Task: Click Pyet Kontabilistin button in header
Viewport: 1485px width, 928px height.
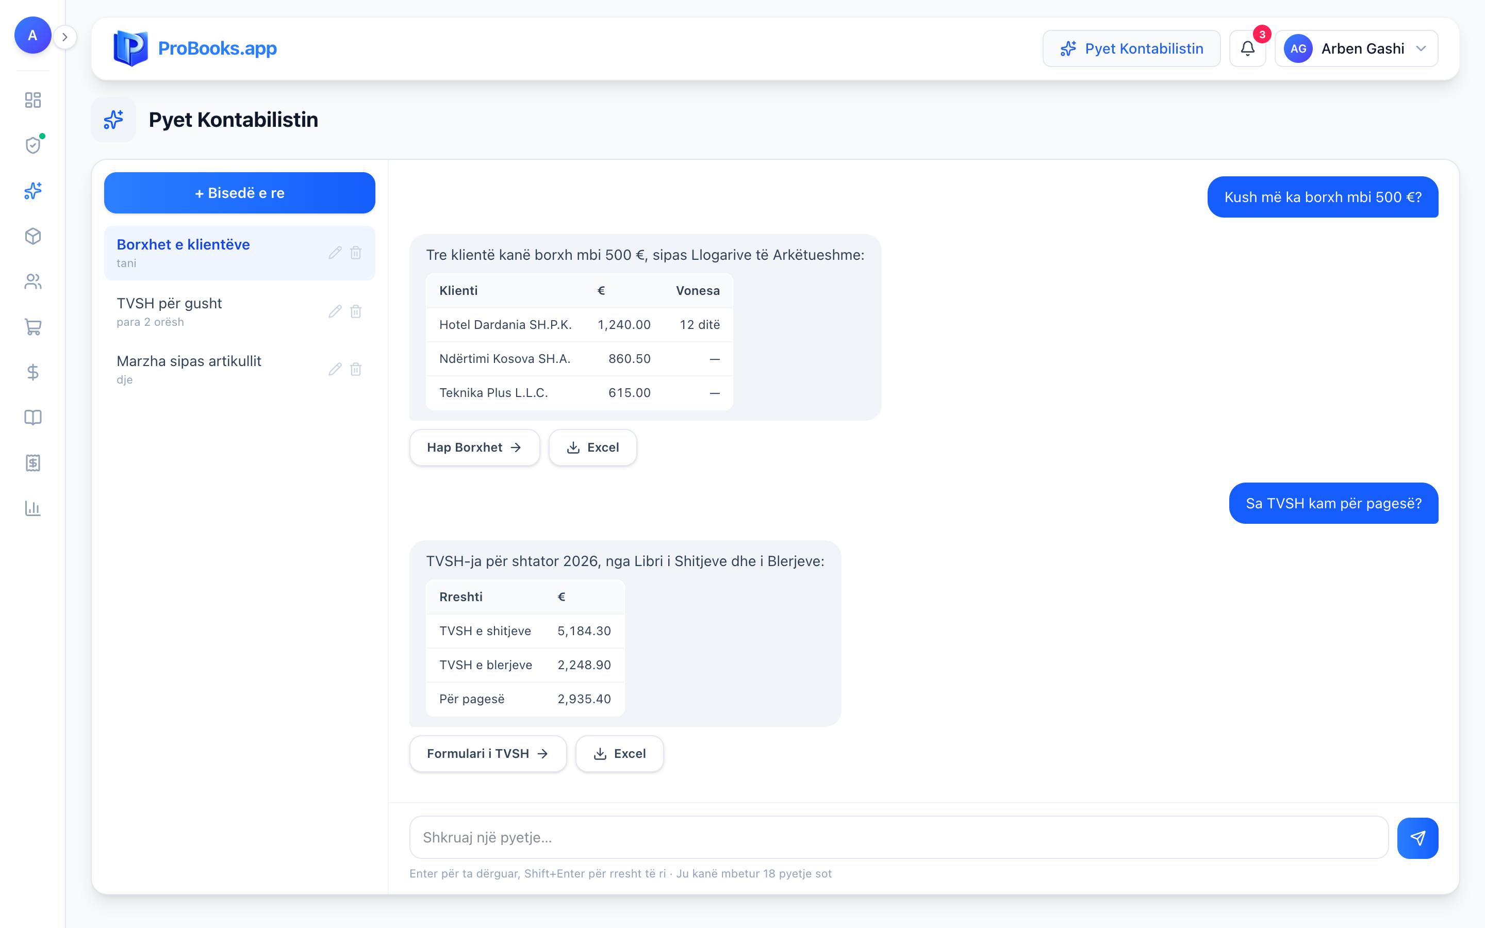Action: click(1132, 48)
